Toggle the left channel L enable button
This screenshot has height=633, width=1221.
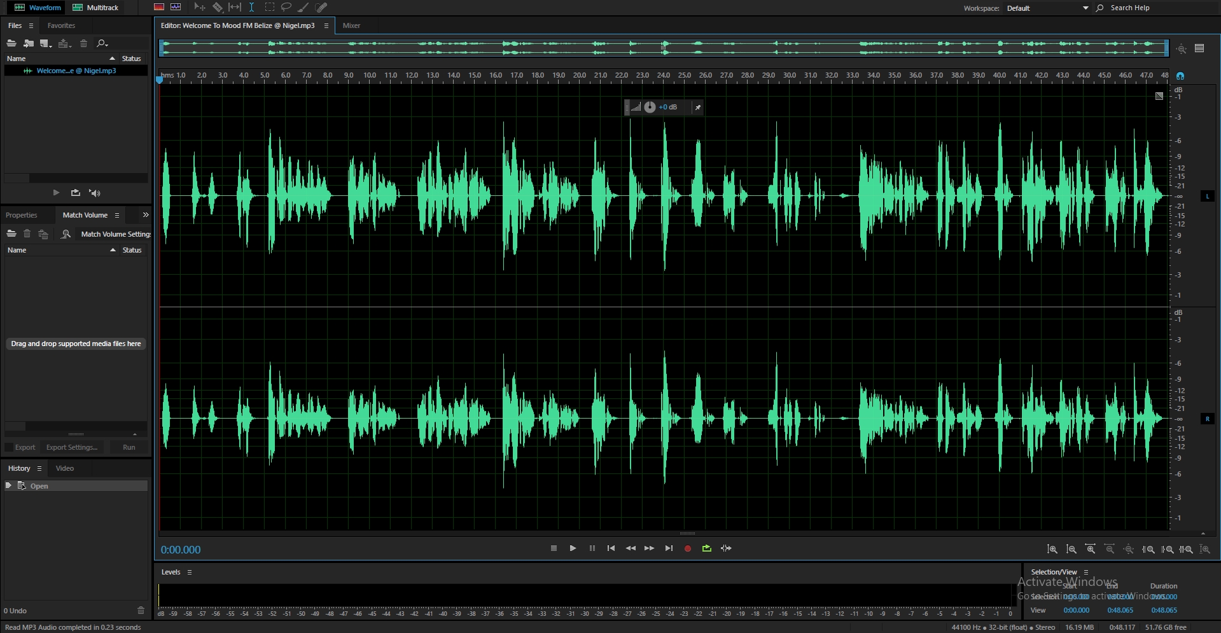(x=1207, y=196)
